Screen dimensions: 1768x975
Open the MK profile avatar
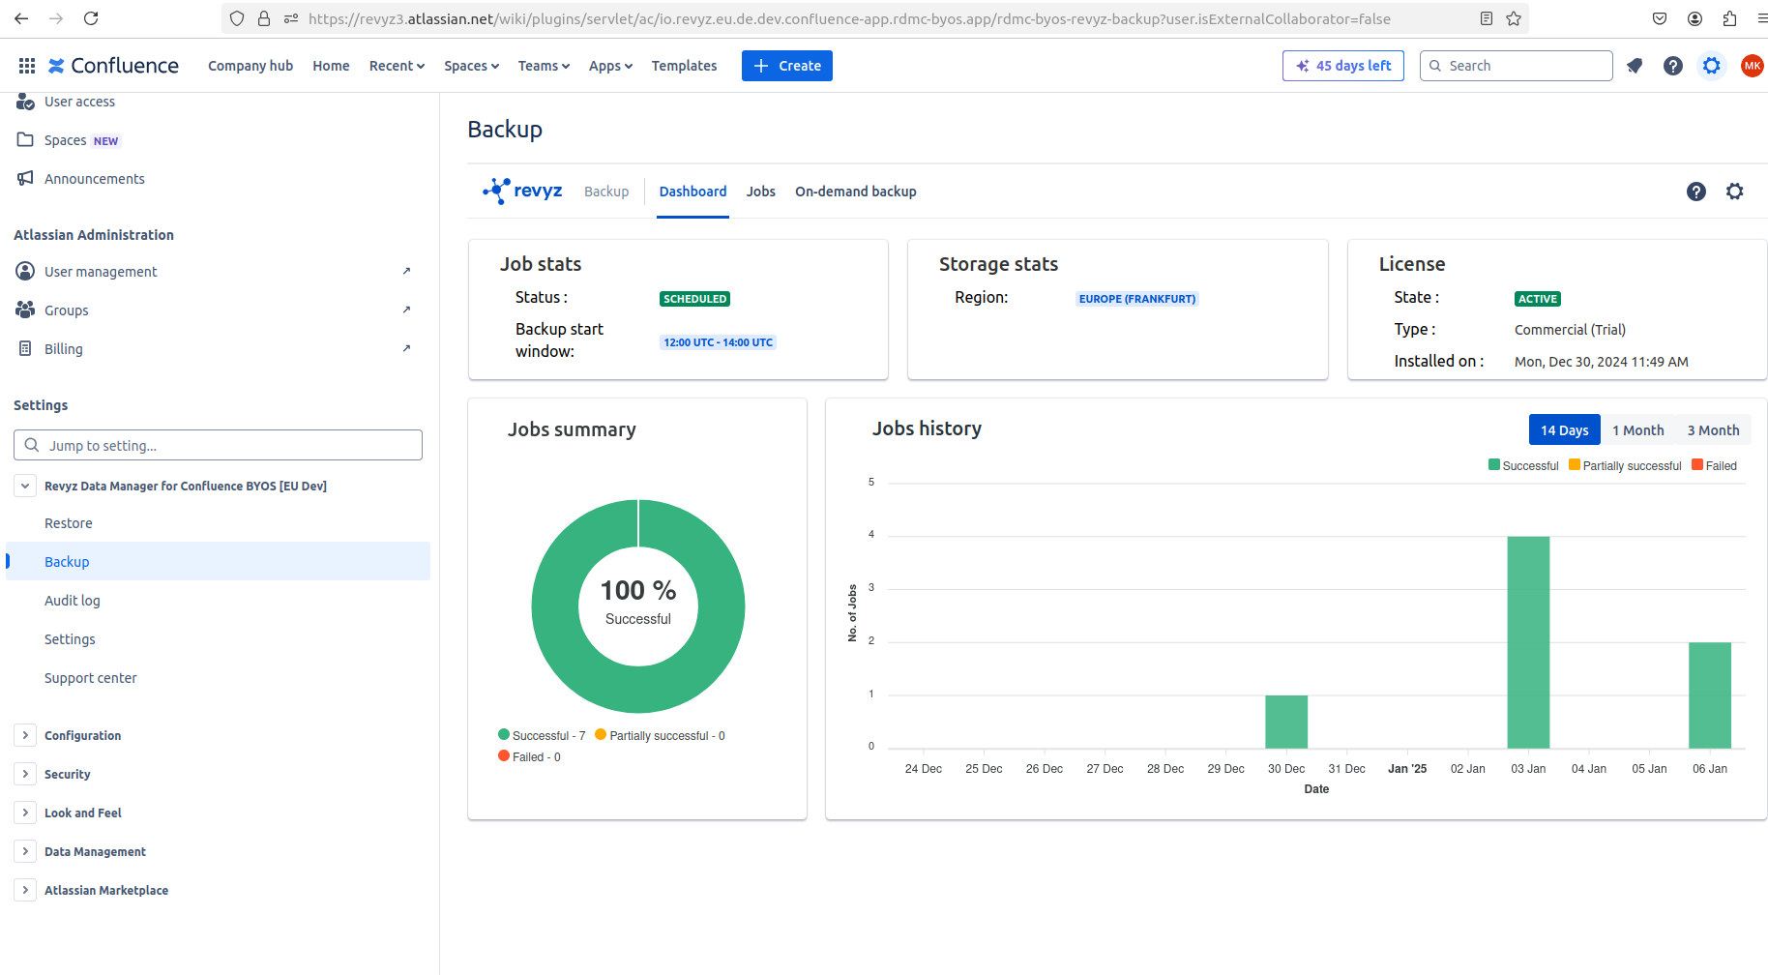point(1752,66)
